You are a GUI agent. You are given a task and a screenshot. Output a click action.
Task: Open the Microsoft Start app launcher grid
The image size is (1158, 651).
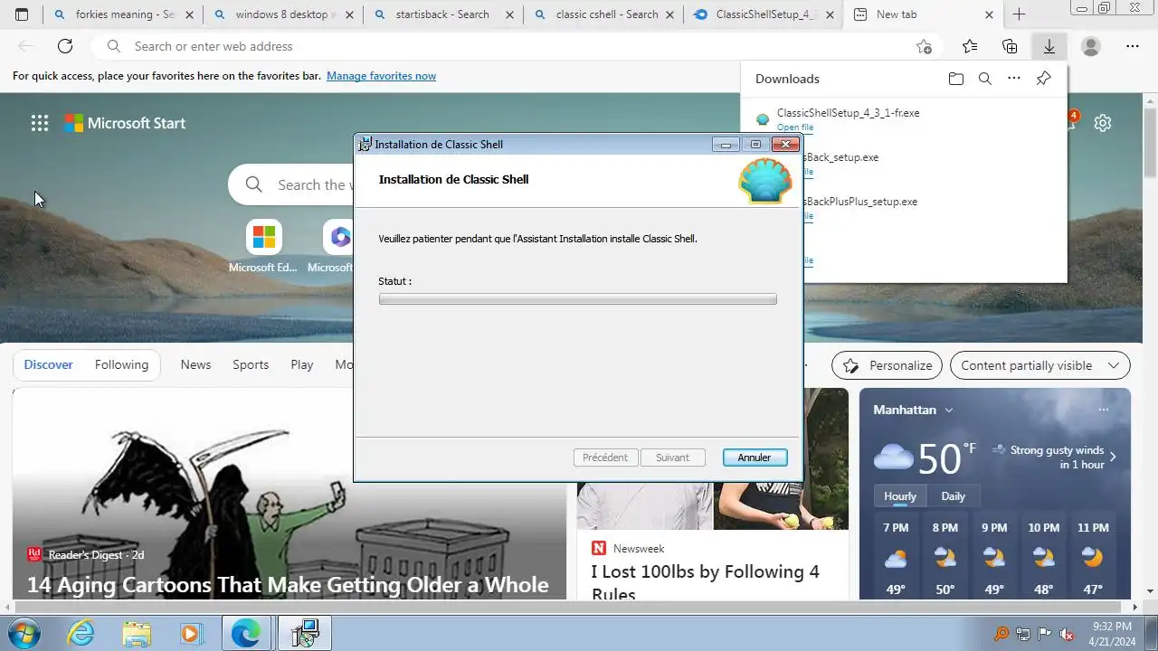pos(40,123)
